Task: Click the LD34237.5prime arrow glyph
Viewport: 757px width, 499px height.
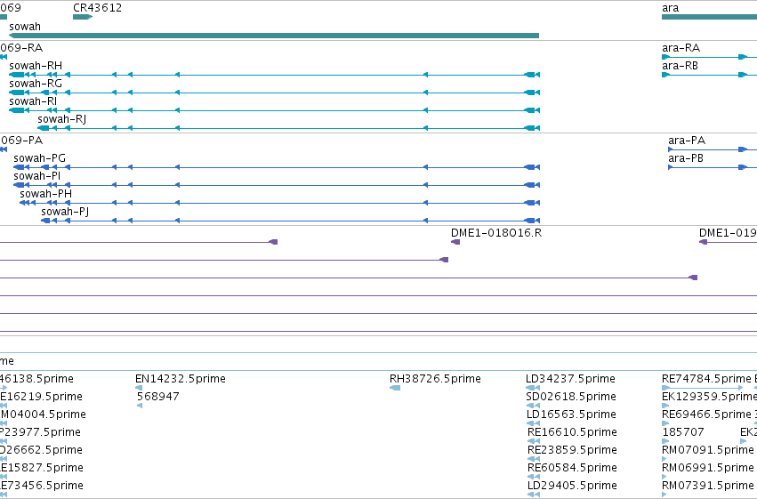Action: (x=533, y=388)
